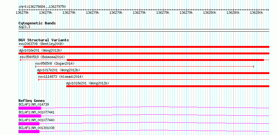This screenshot has height=135, width=278.
Task: Click the chr6:136278684..136279750 coordinate text
Action: click(x=42, y=7)
